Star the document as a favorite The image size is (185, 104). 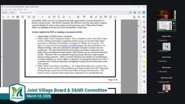(x=8, y=17)
